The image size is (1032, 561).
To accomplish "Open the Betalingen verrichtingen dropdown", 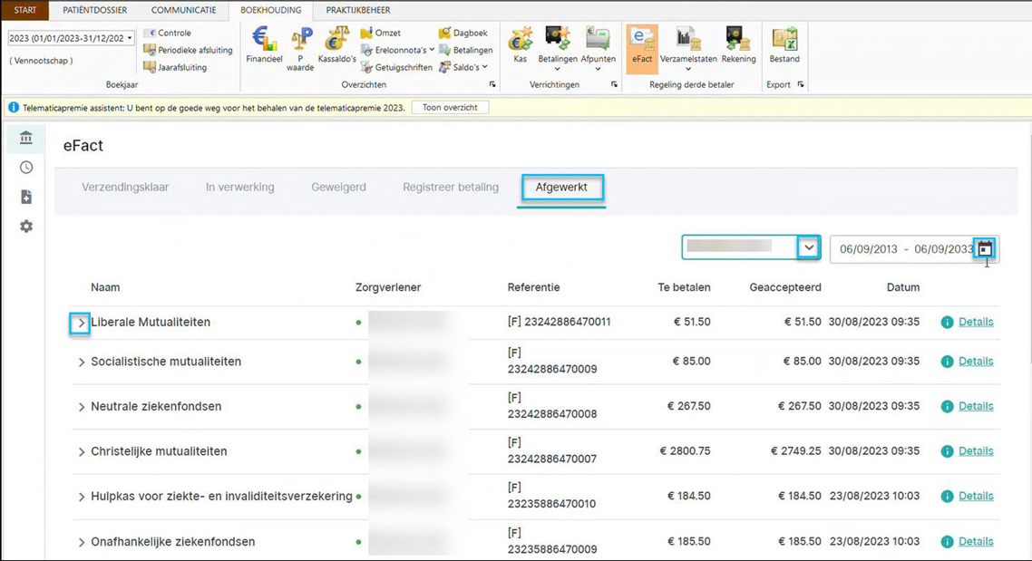I will pos(558,68).
